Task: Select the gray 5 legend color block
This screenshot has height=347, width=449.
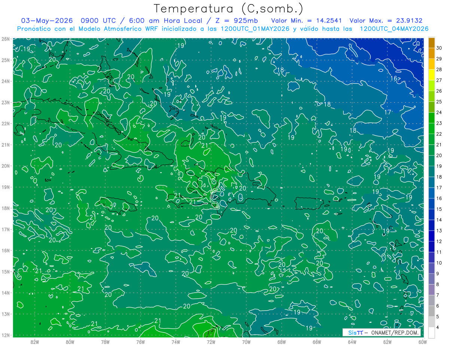Action: (431, 311)
